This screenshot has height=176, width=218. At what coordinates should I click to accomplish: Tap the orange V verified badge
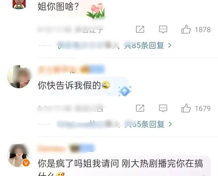[x=26, y=163]
